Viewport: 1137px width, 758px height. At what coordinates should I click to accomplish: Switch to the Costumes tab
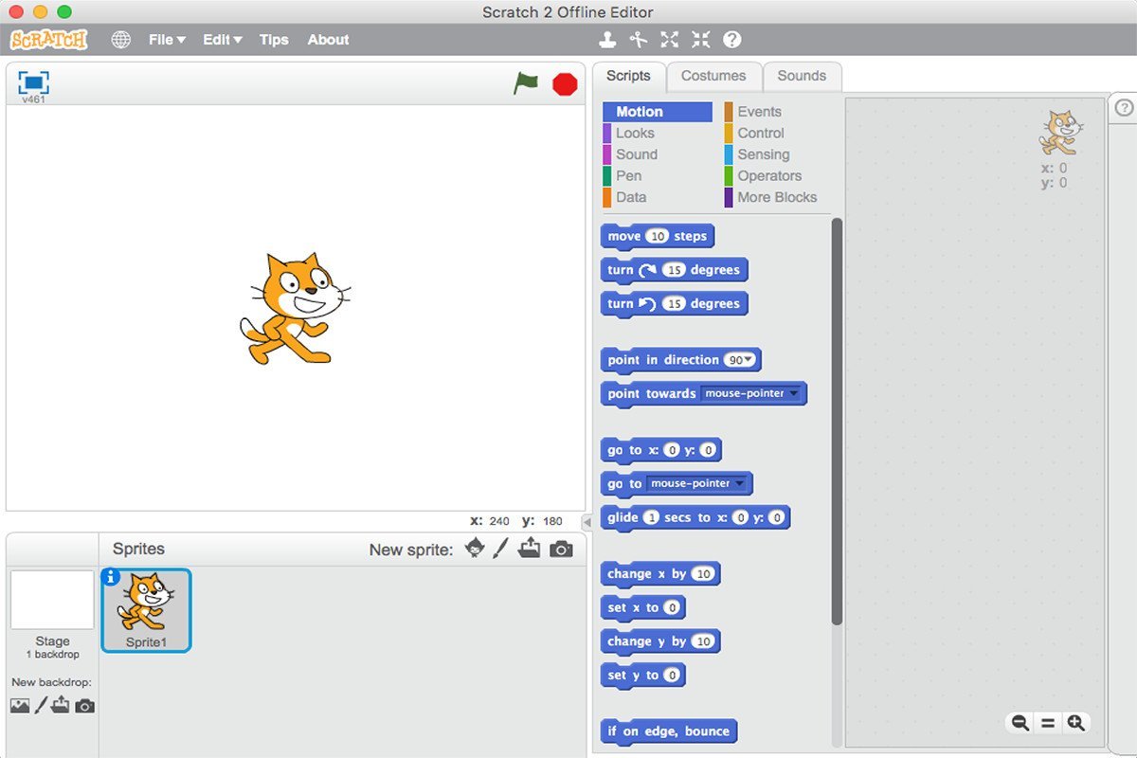pos(713,76)
